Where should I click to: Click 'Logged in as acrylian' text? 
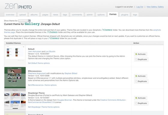click(x=124, y=7)
